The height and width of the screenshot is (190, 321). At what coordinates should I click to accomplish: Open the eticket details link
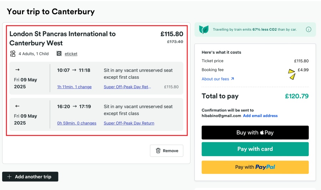(71, 54)
